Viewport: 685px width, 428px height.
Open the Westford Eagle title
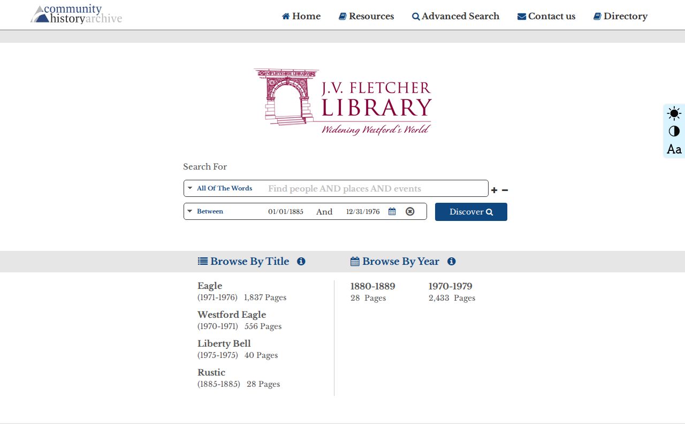click(x=232, y=315)
